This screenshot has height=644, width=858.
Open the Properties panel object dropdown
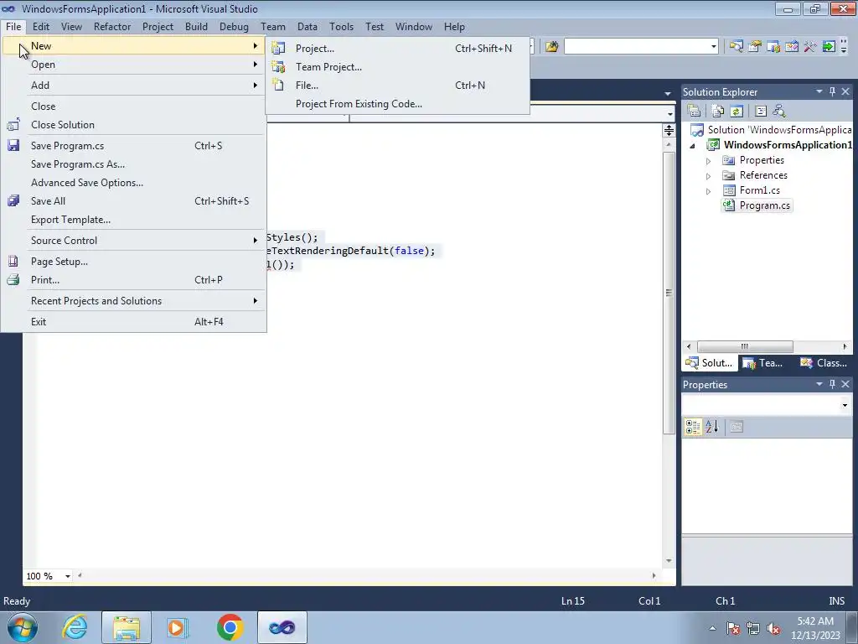(x=845, y=406)
